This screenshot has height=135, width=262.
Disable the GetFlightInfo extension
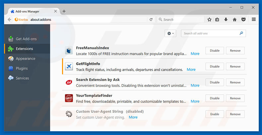click(215, 66)
